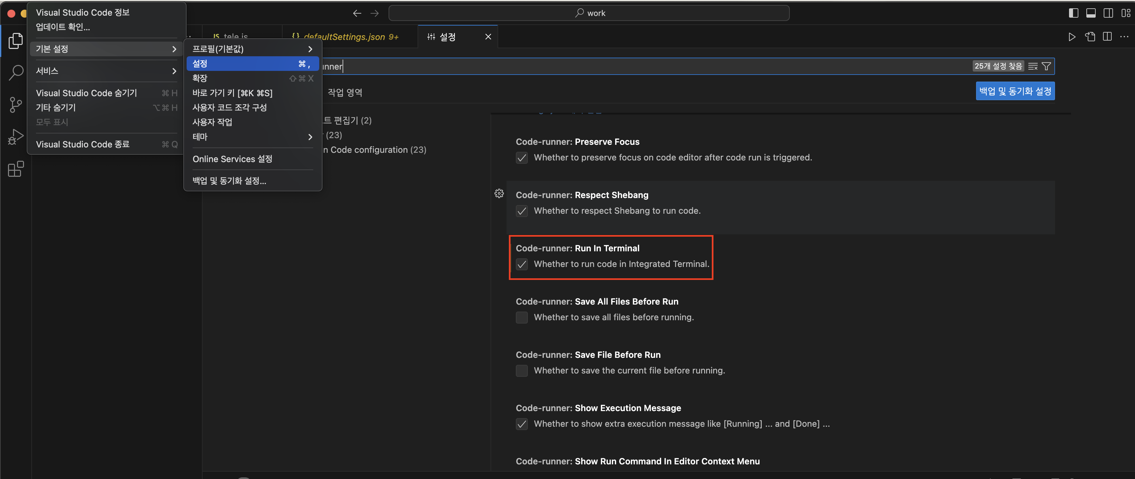Open editor more actions ellipsis
Image resolution: width=1135 pixels, height=479 pixels.
(1124, 37)
